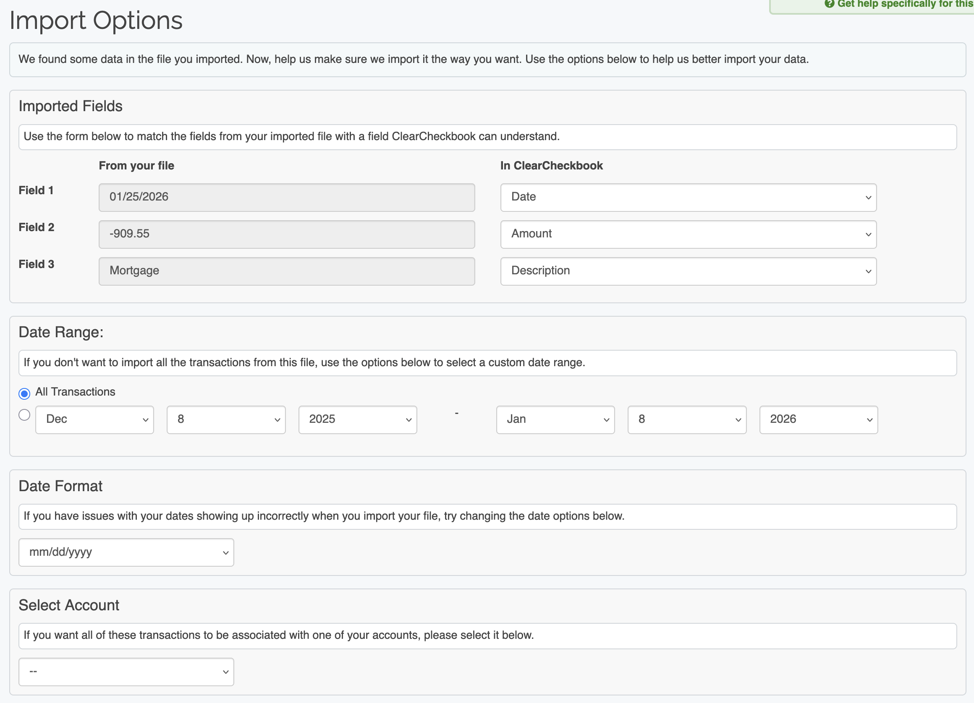Image resolution: width=974 pixels, height=703 pixels.
Task: Click the Import Options heading
Action: [96, 21]
